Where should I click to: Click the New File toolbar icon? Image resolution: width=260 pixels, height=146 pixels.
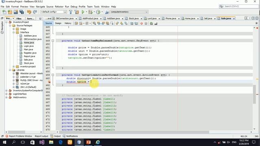coord(4,12)
